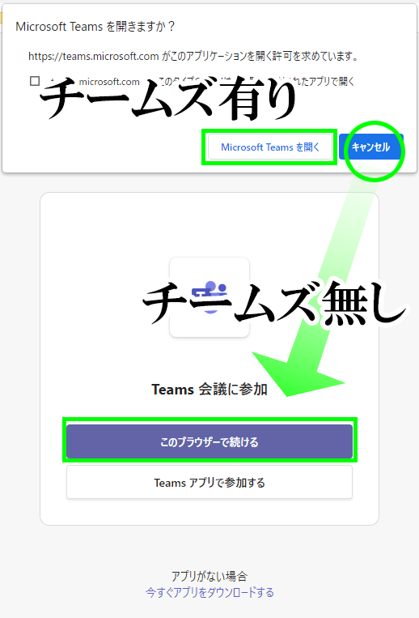
Task: Click the word 'Teams' in the dialog title
Action: (x=87, y=27)
